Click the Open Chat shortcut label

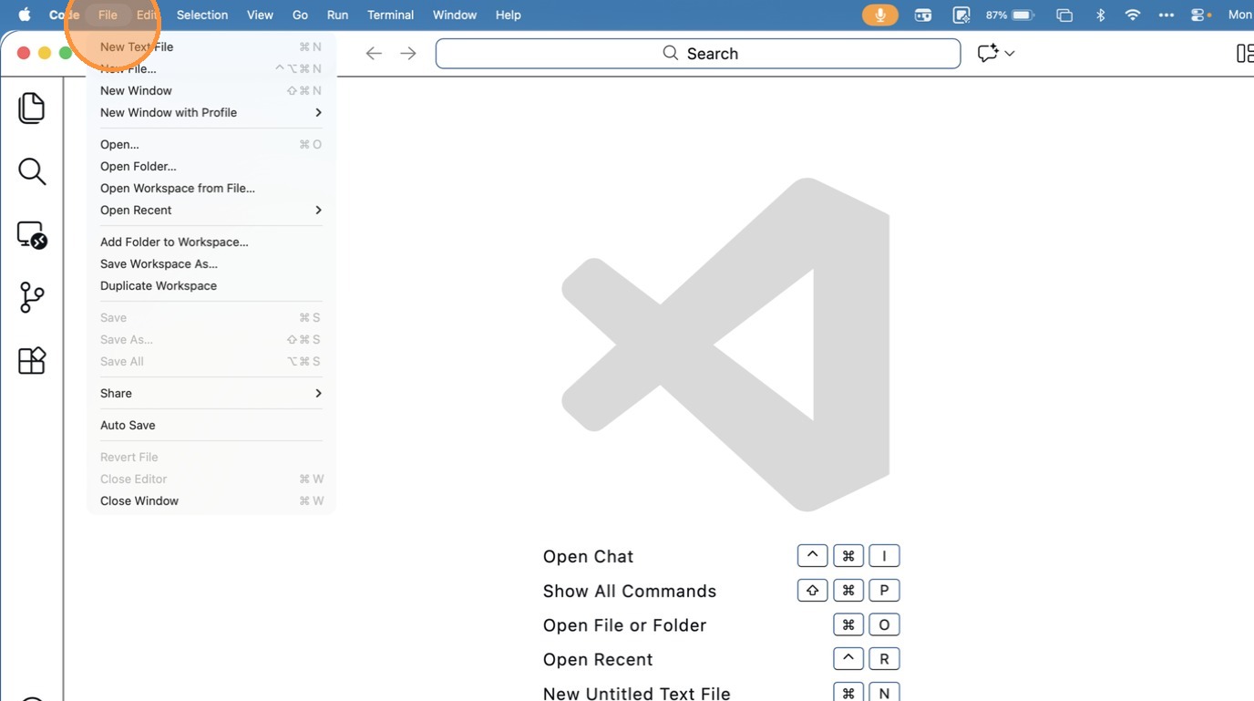(x=588, y=556)
